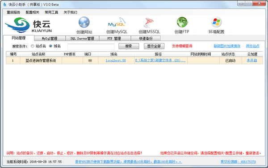268x168 pixels.
Task: Click the 未开启 cloud acceleration link
Action: click(252, 60)
